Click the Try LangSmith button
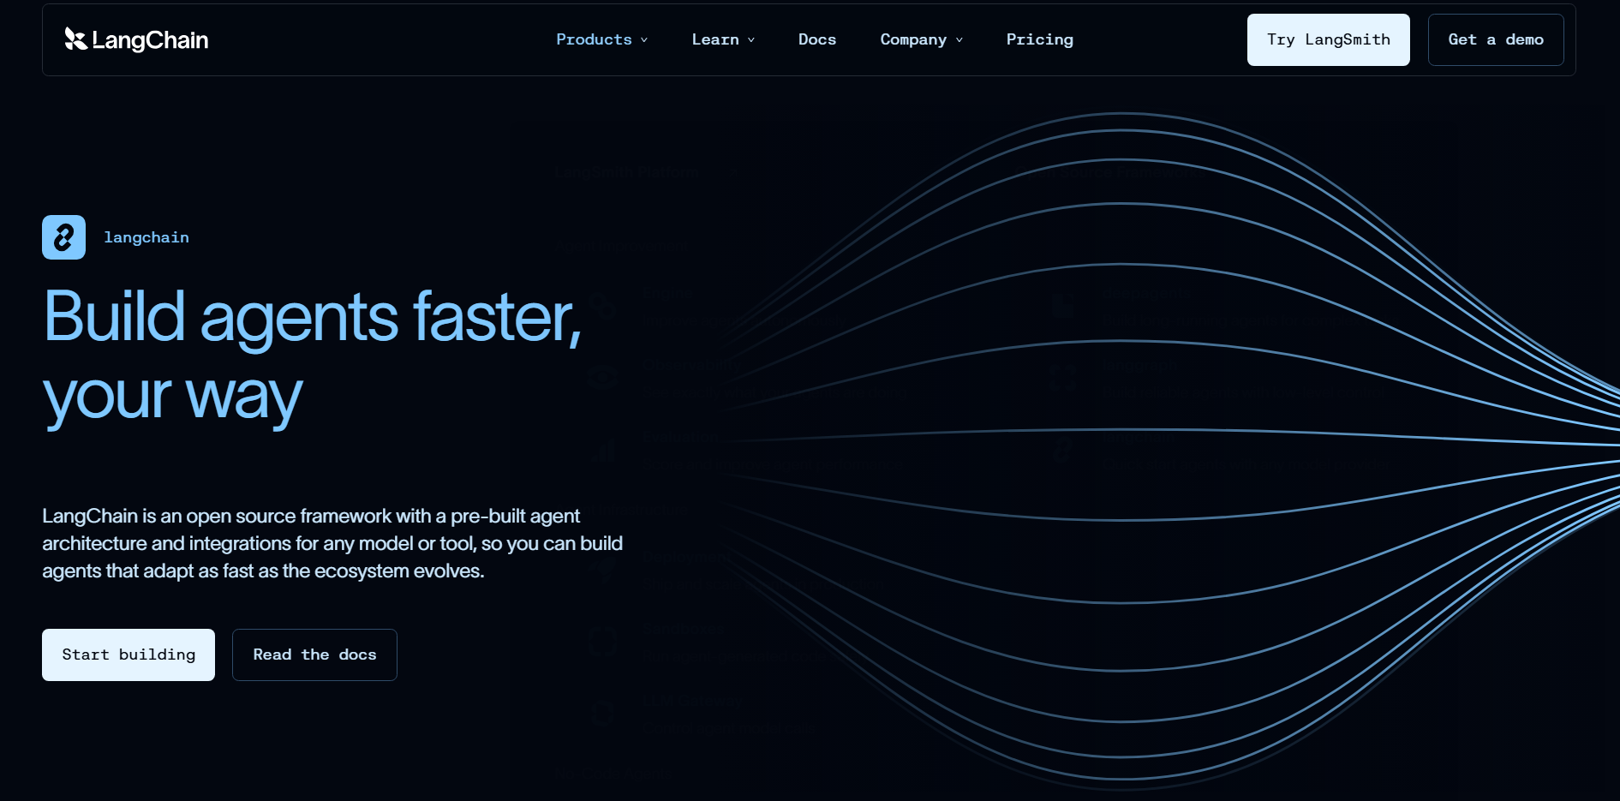Screen dimensions: 1620x801 pos(1328,39)
